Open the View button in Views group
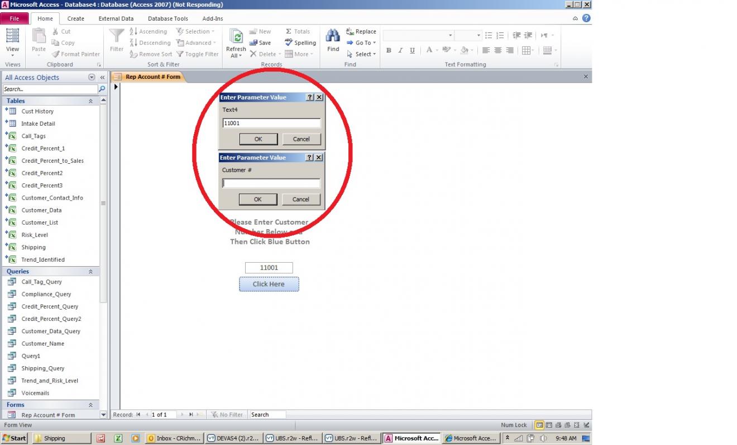This screenshot has height=445, width=737. (12, 42)
